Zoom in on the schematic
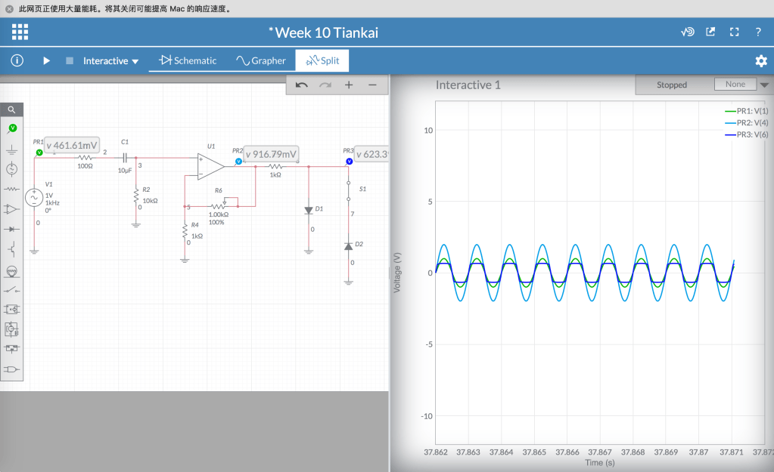Viewport: 774px width, 472px height. pyautogui.click(x=349, y=85)
